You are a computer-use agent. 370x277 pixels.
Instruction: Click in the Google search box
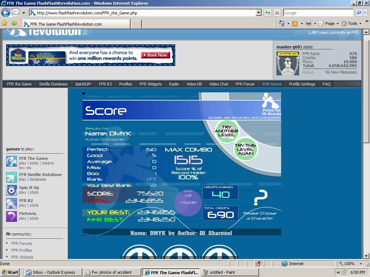pyautogui.click(x=318, y=13)
